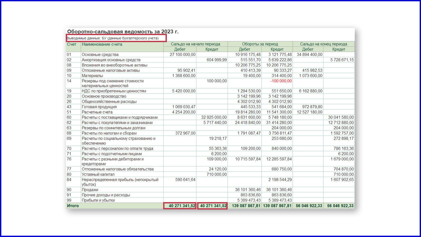Click the "Итого" totals row label

[73, 206]
